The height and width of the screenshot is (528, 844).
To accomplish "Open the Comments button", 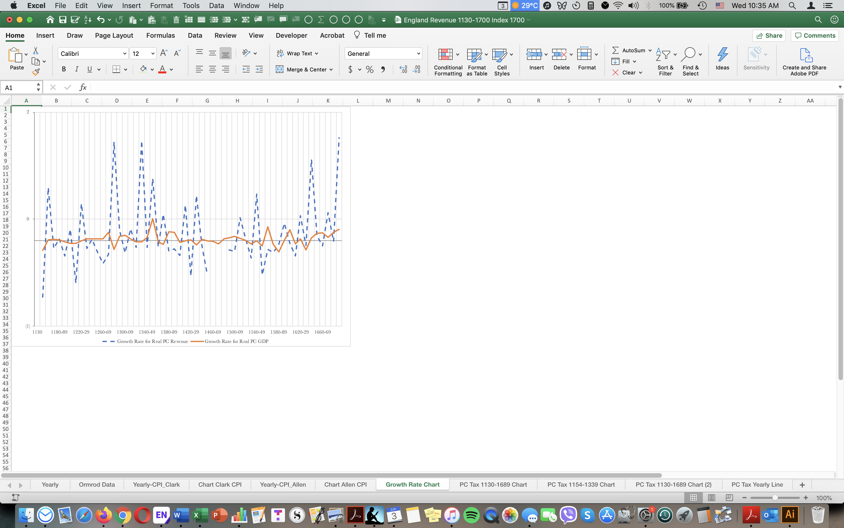I will coord(815,35).
